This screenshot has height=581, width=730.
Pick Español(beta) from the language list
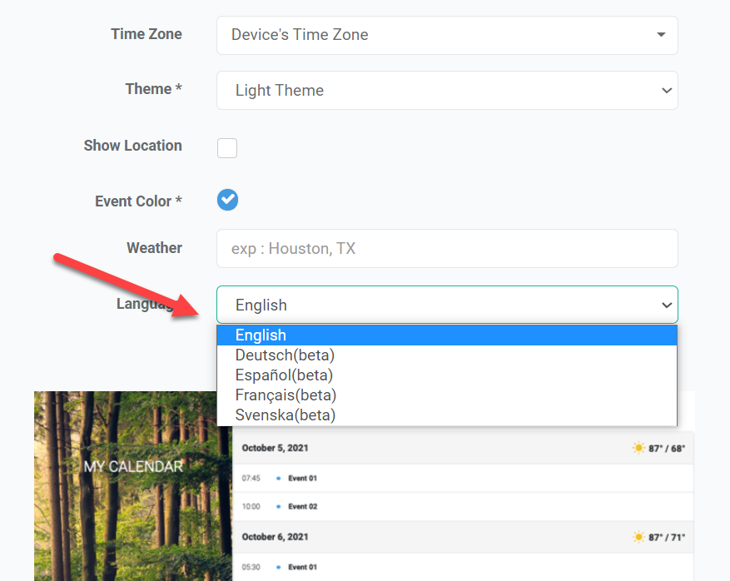(x=284, y=375)
